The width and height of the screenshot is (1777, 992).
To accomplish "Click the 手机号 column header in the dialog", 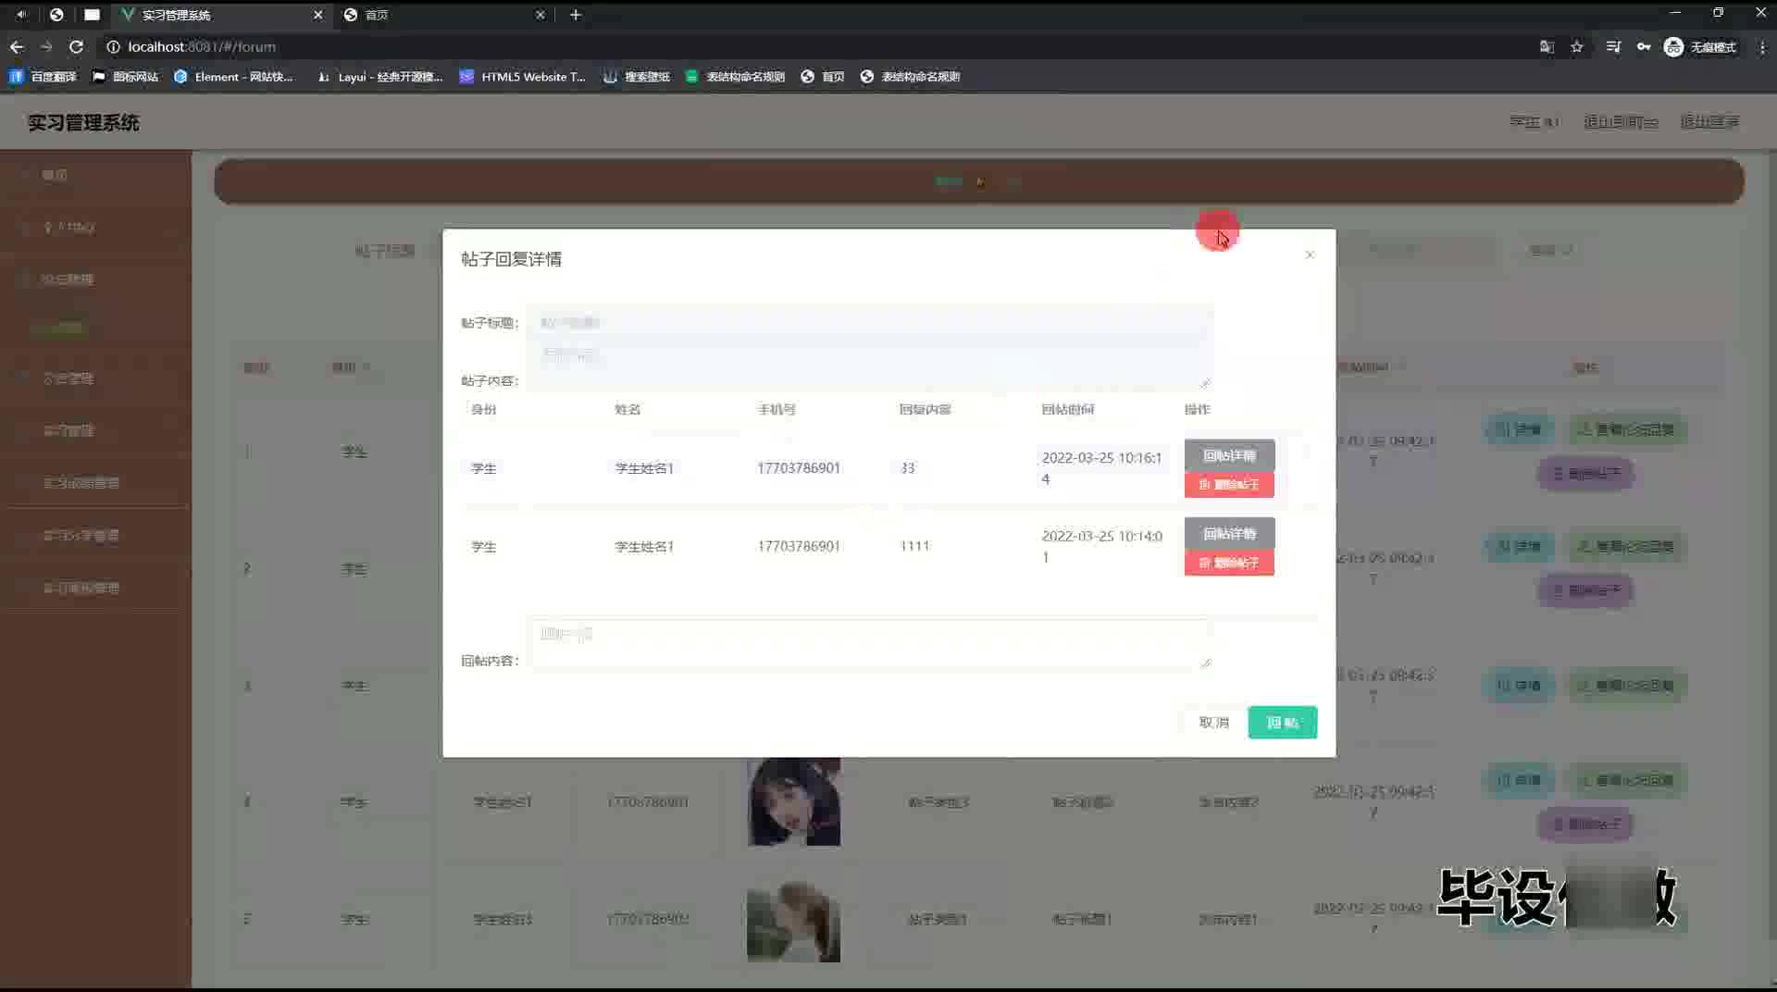I will (777, 409).
